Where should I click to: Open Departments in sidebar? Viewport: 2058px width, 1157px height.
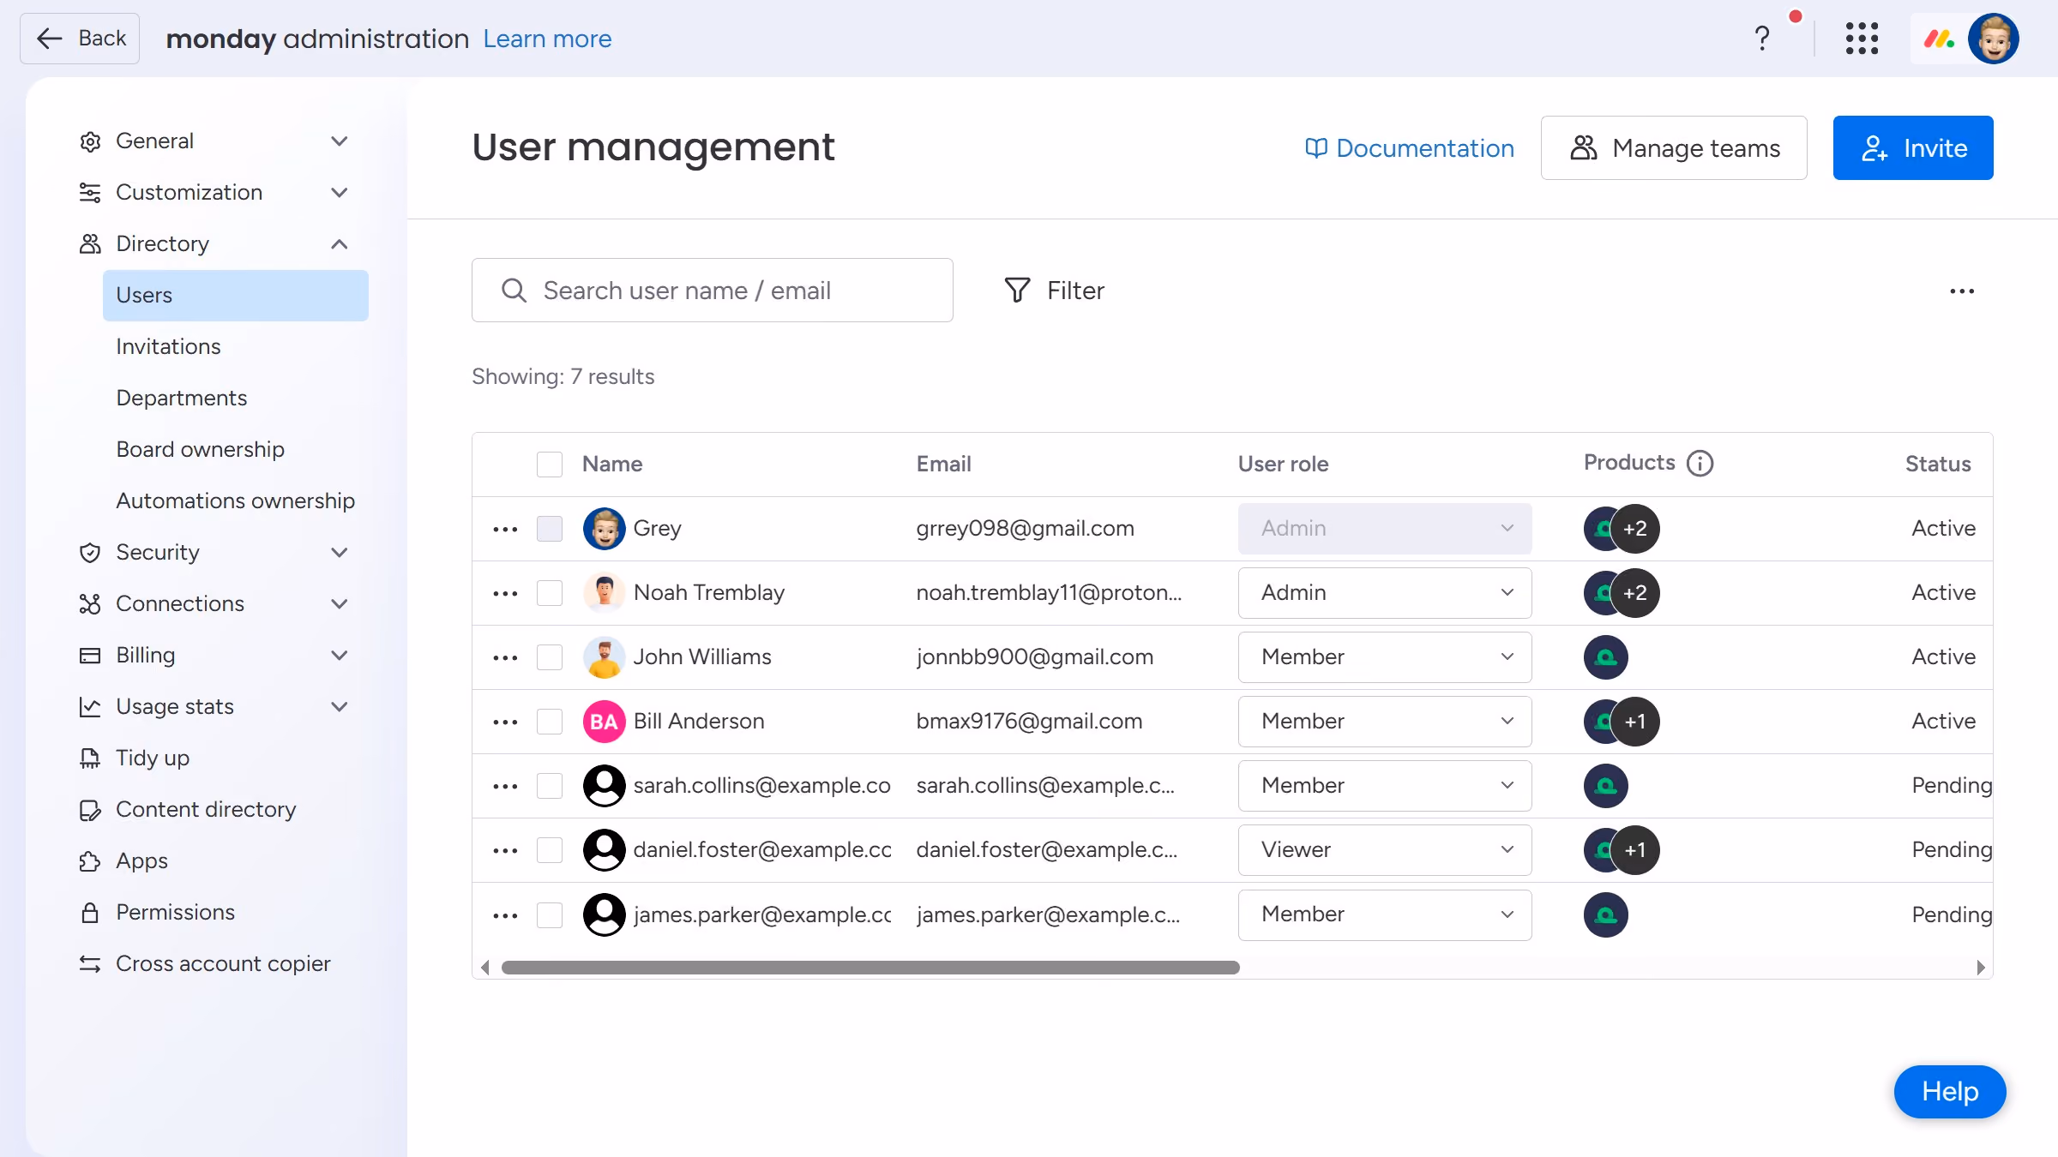181,399
